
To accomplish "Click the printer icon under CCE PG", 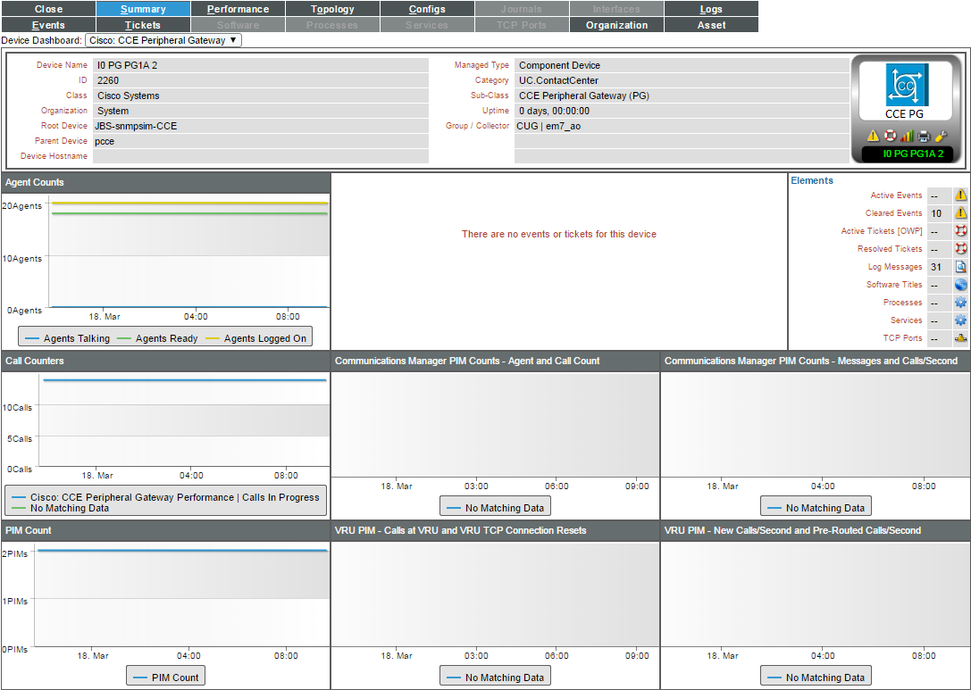I will tap(924, 136).
